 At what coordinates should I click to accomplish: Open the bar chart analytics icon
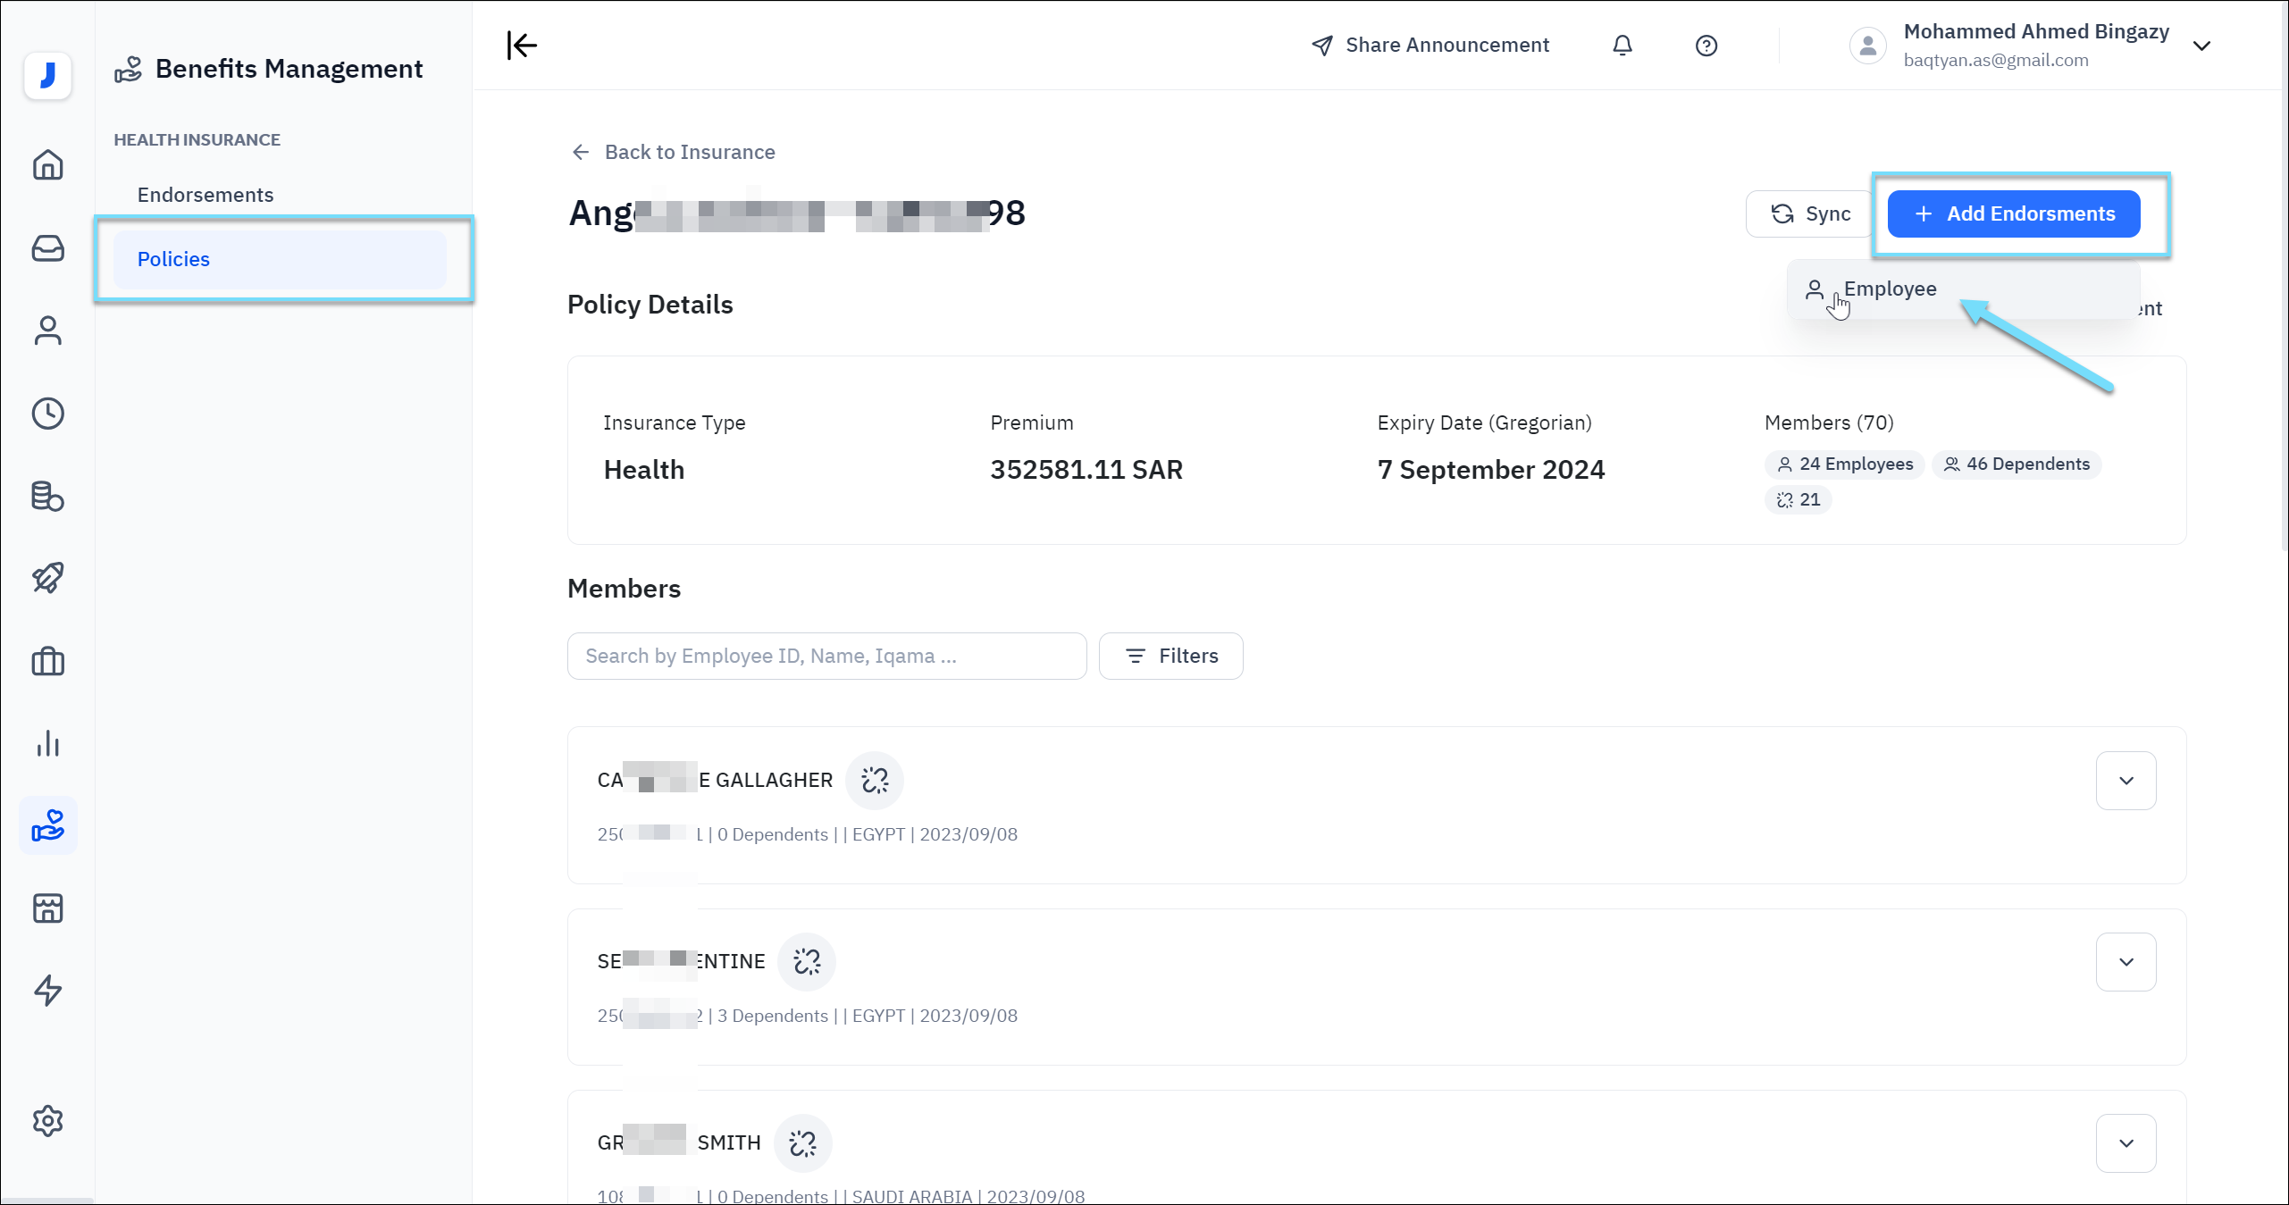[47, 743]
